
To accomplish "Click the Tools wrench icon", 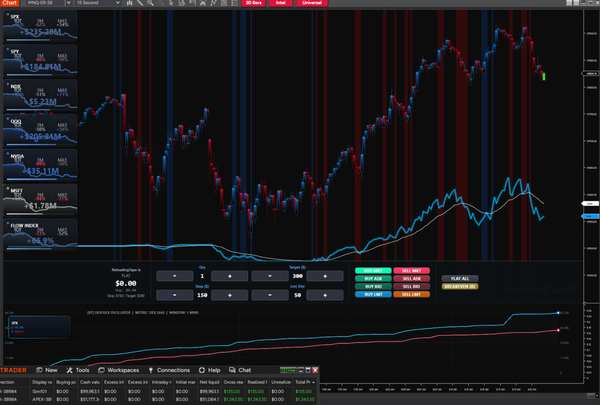I will [x=69, y=370].
